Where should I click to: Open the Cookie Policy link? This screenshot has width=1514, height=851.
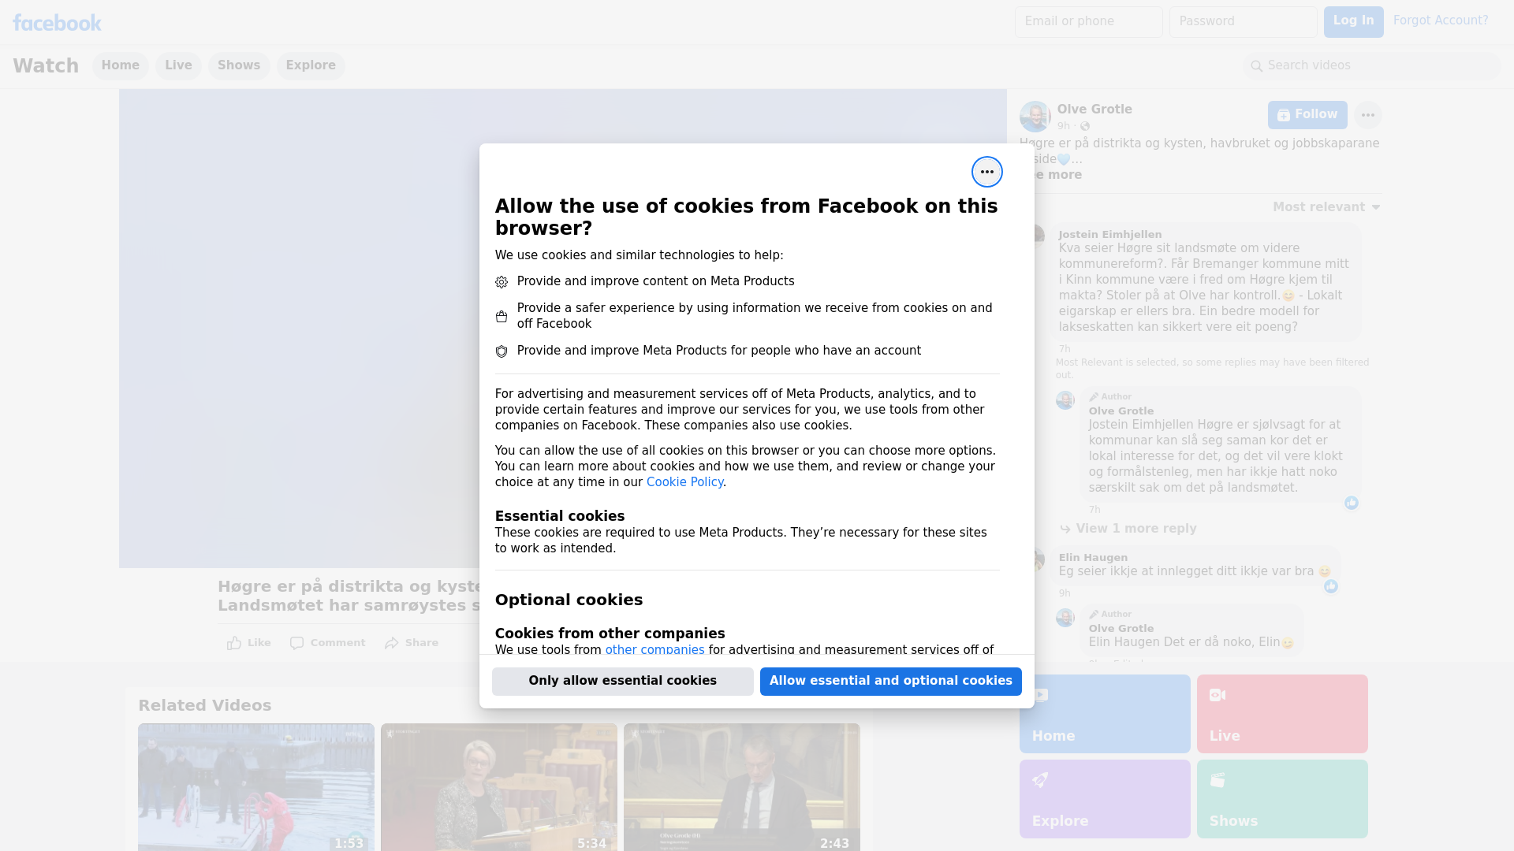(684, 482)
